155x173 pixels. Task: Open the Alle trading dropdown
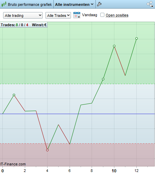coord(23,16)
